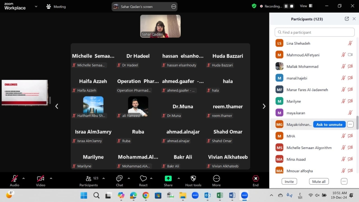Open the View menu
This screenshot has height=202, width=359.
point(306,6)
